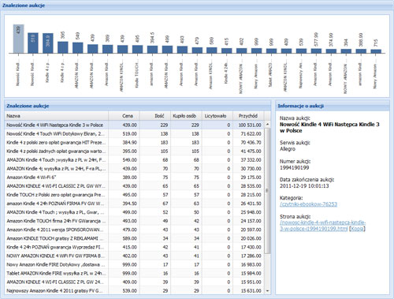Select row 'Amazon Kindle 4 Wi-Fi 6"'
394x299 pixels.
pyautogui.click(x=134, y=178)
